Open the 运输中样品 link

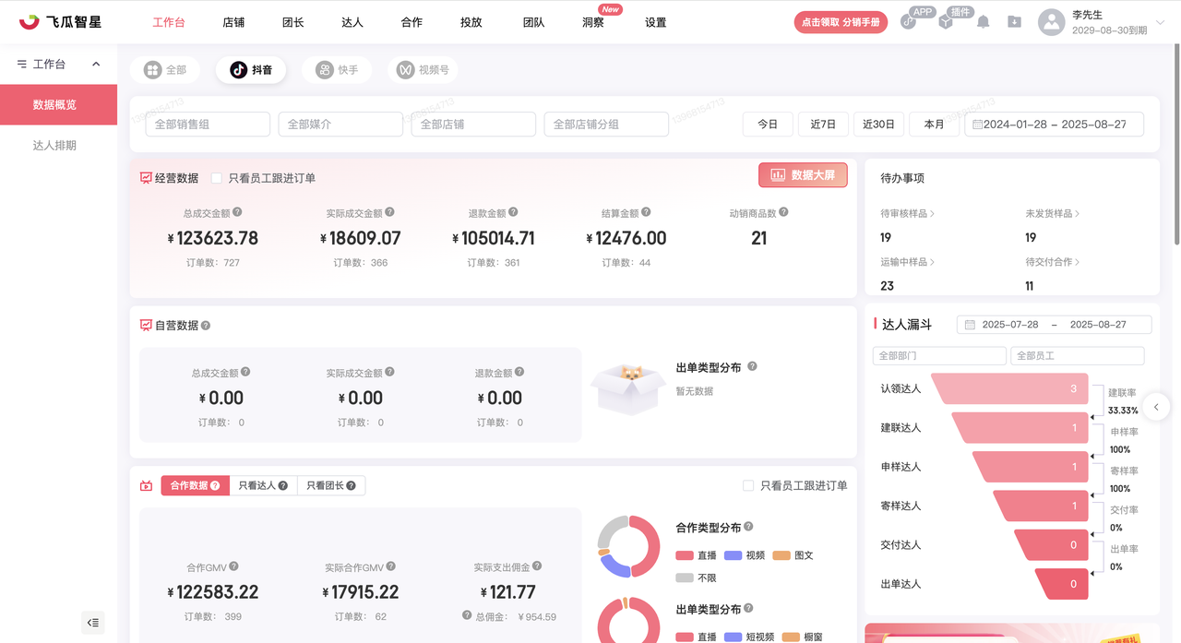pyautogui.click(x=907, y=262)
